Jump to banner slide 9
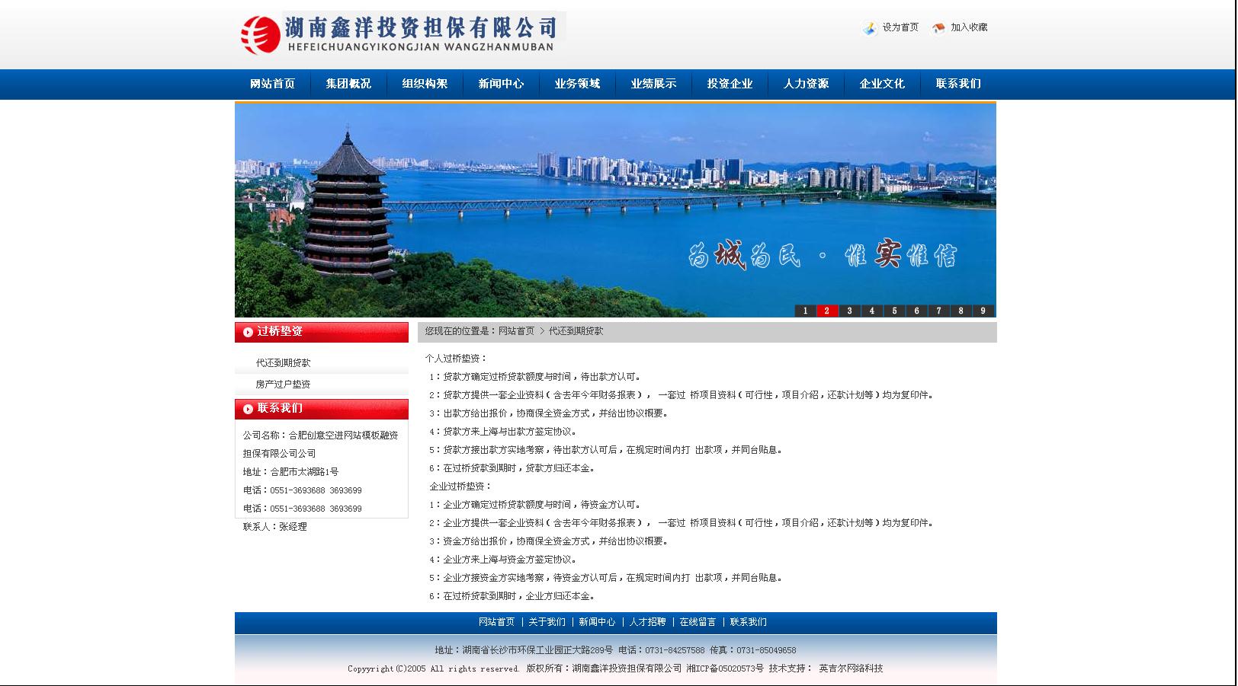The width and height of the screenshot is (1238, 686). point(983,311)
